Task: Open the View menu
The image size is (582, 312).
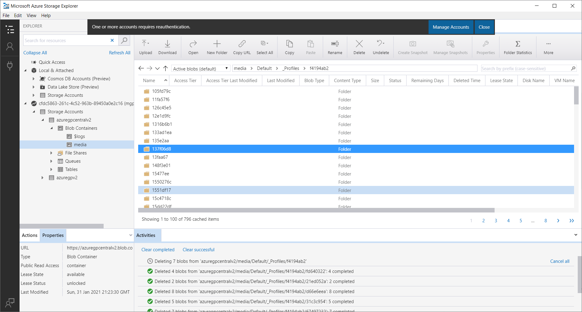Action: pos(31,16)
